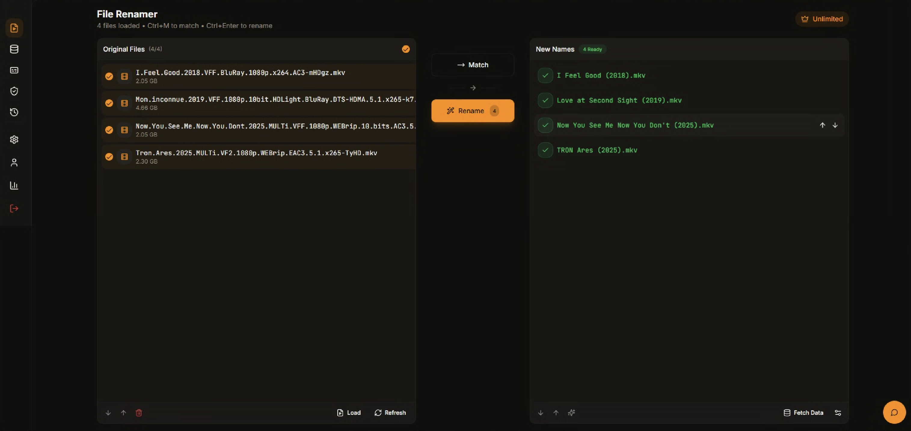The width and height of the screenshot is (911, 431).
Task: Move New Names list up with up arrow
Action: [x=556, y=413]
